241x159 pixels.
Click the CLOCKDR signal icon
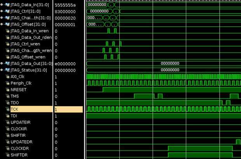(x=7, y=148)
